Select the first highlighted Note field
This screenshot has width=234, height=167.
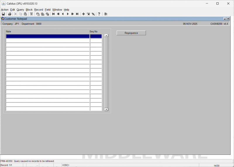coord(48,36)
